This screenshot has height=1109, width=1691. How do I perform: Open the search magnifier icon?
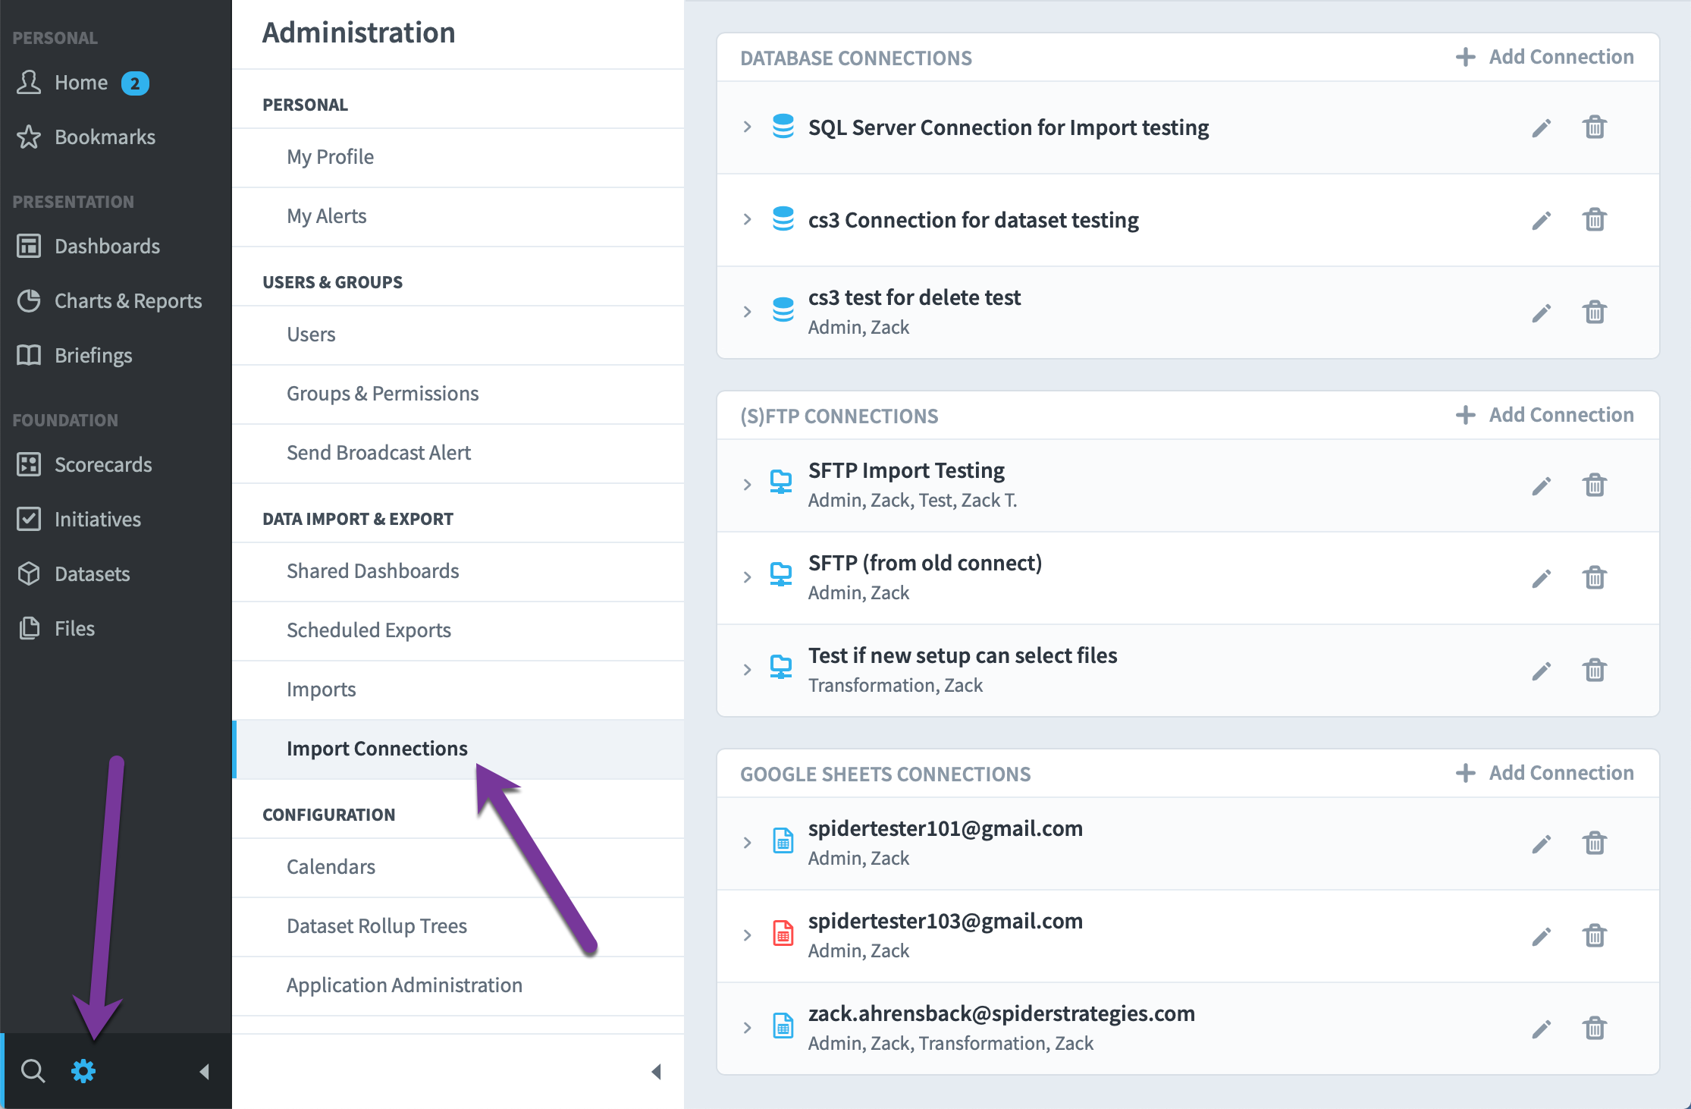(x=33, y=1071)
